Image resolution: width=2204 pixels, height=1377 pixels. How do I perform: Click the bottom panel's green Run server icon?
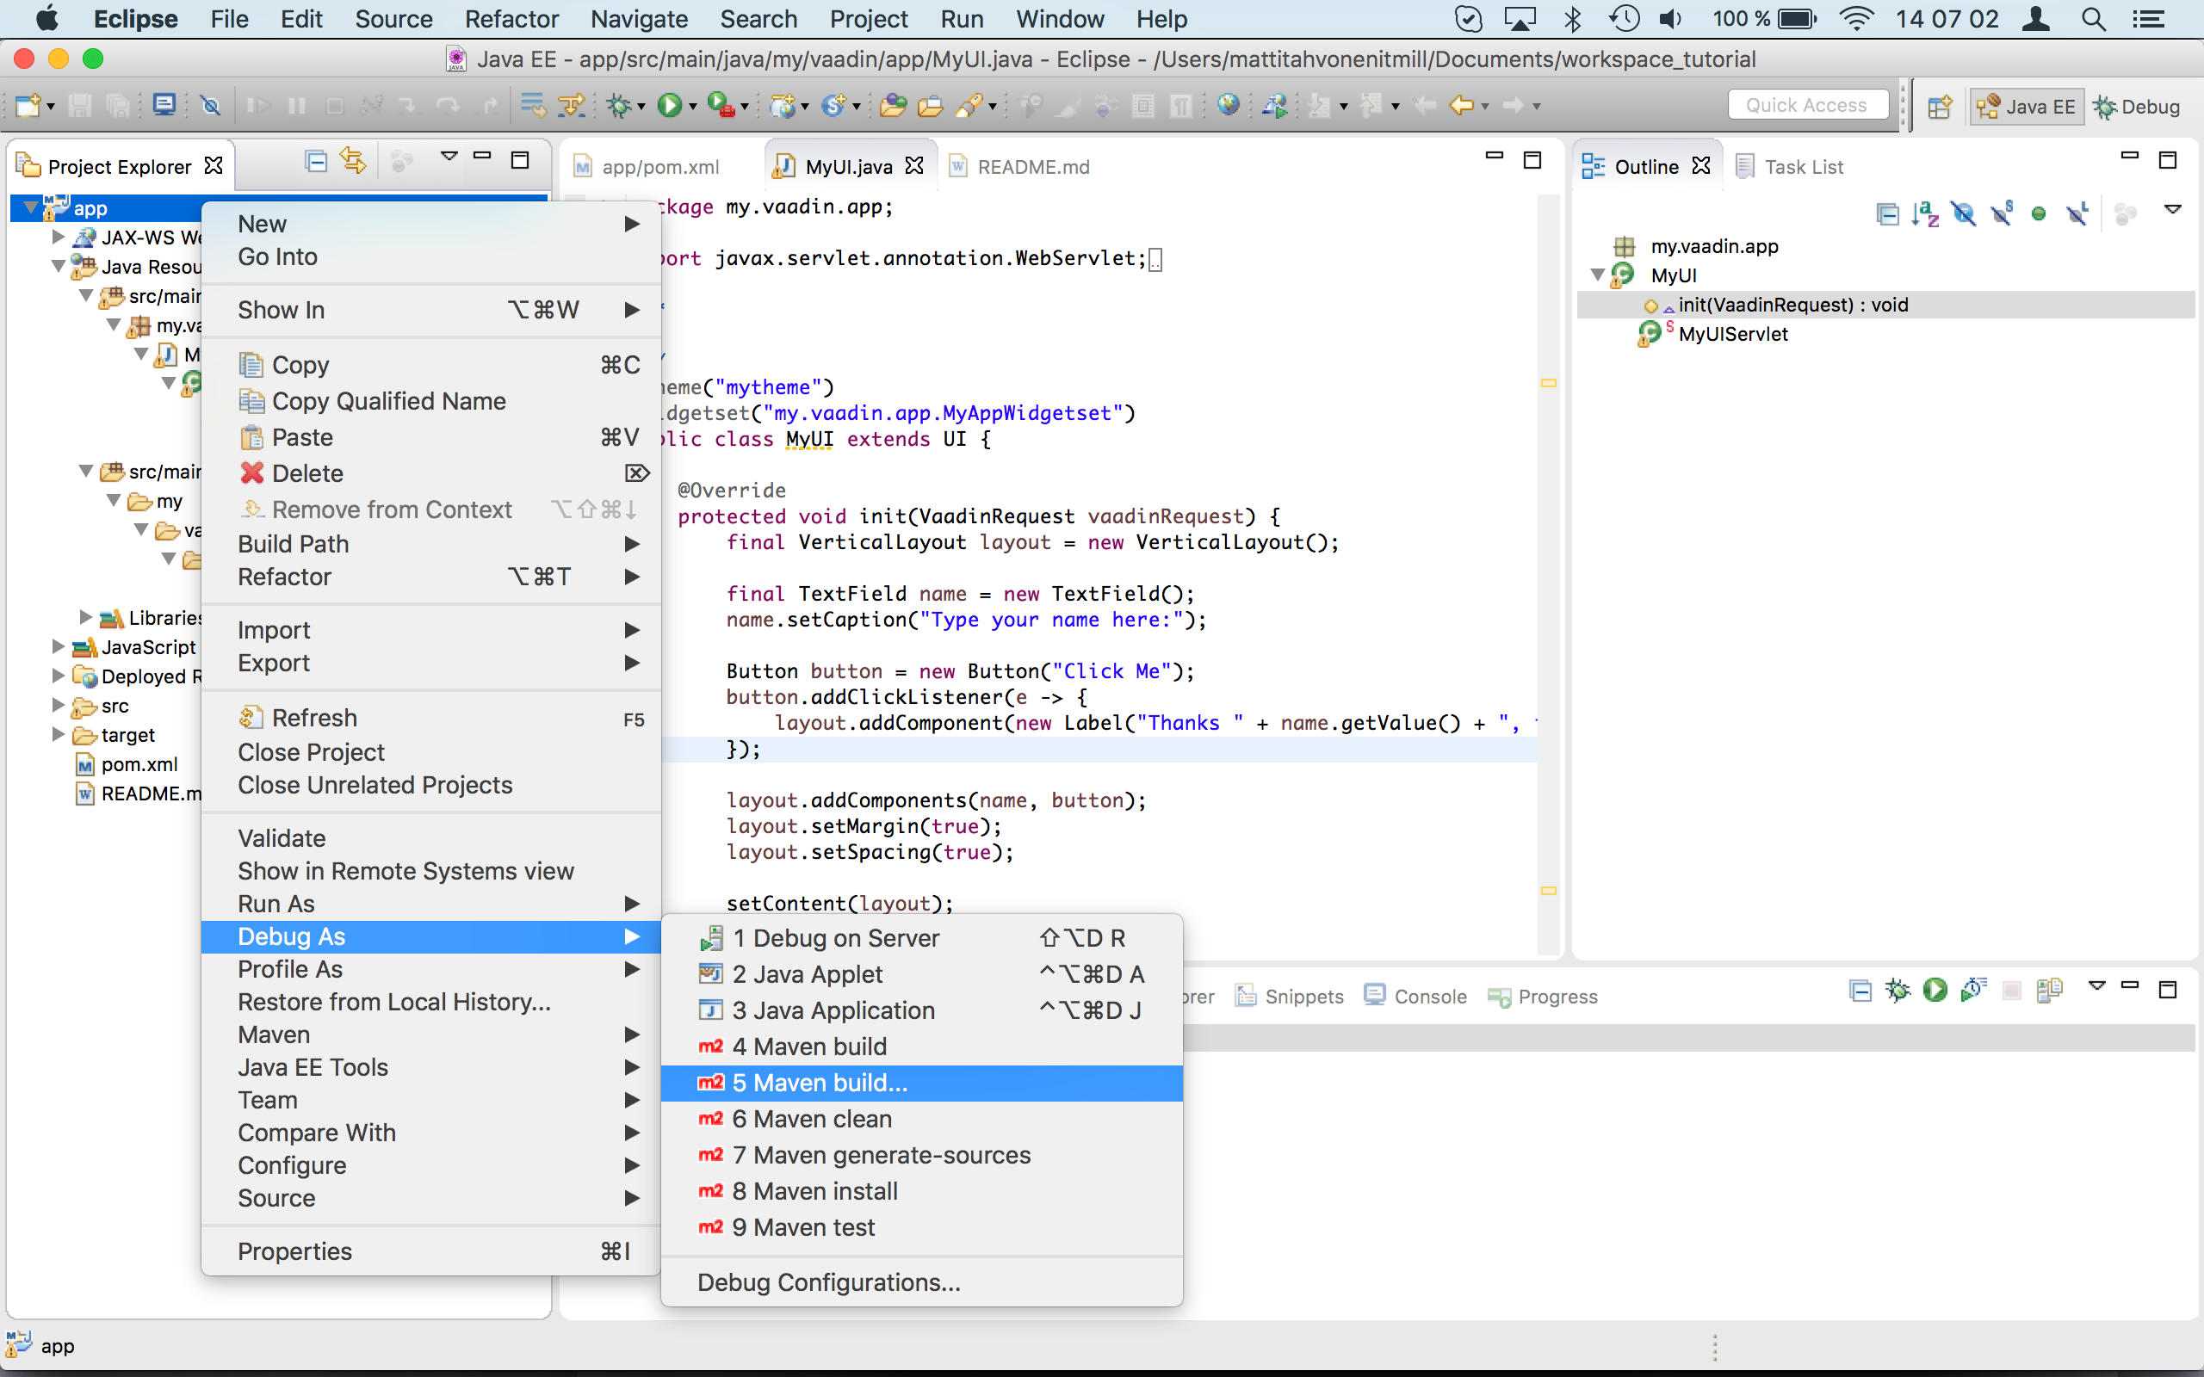[1935, 990]
